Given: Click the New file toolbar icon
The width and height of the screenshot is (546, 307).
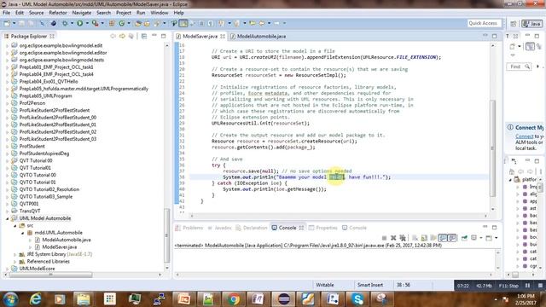Looking at the screenshot, I should [x=7, y=23].
